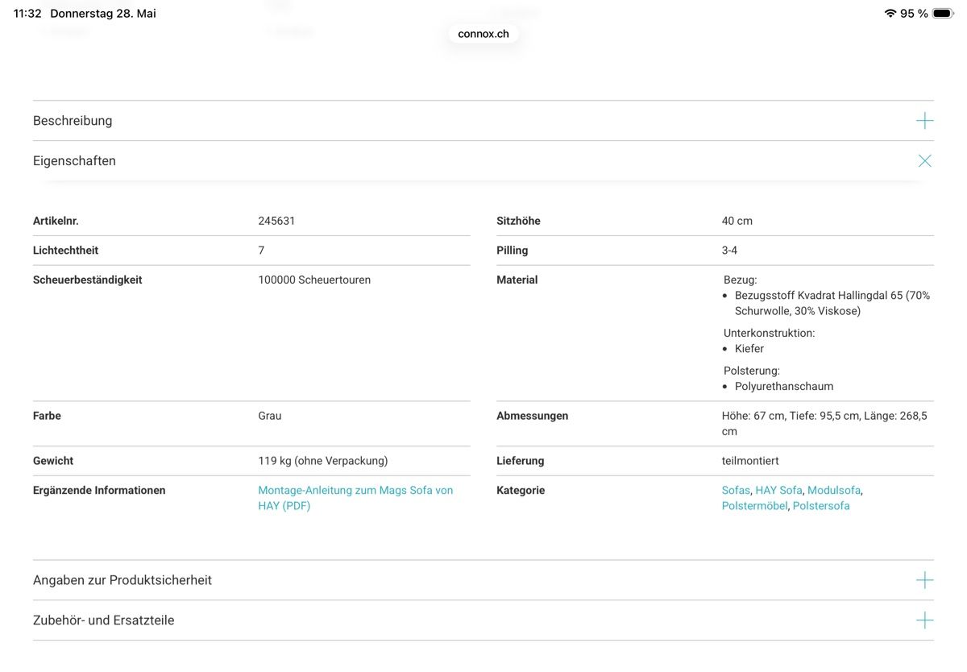Screen dimensions: 967x672
Task: Tap the 11:32 clock in status bar
Action: pos(27,14)
